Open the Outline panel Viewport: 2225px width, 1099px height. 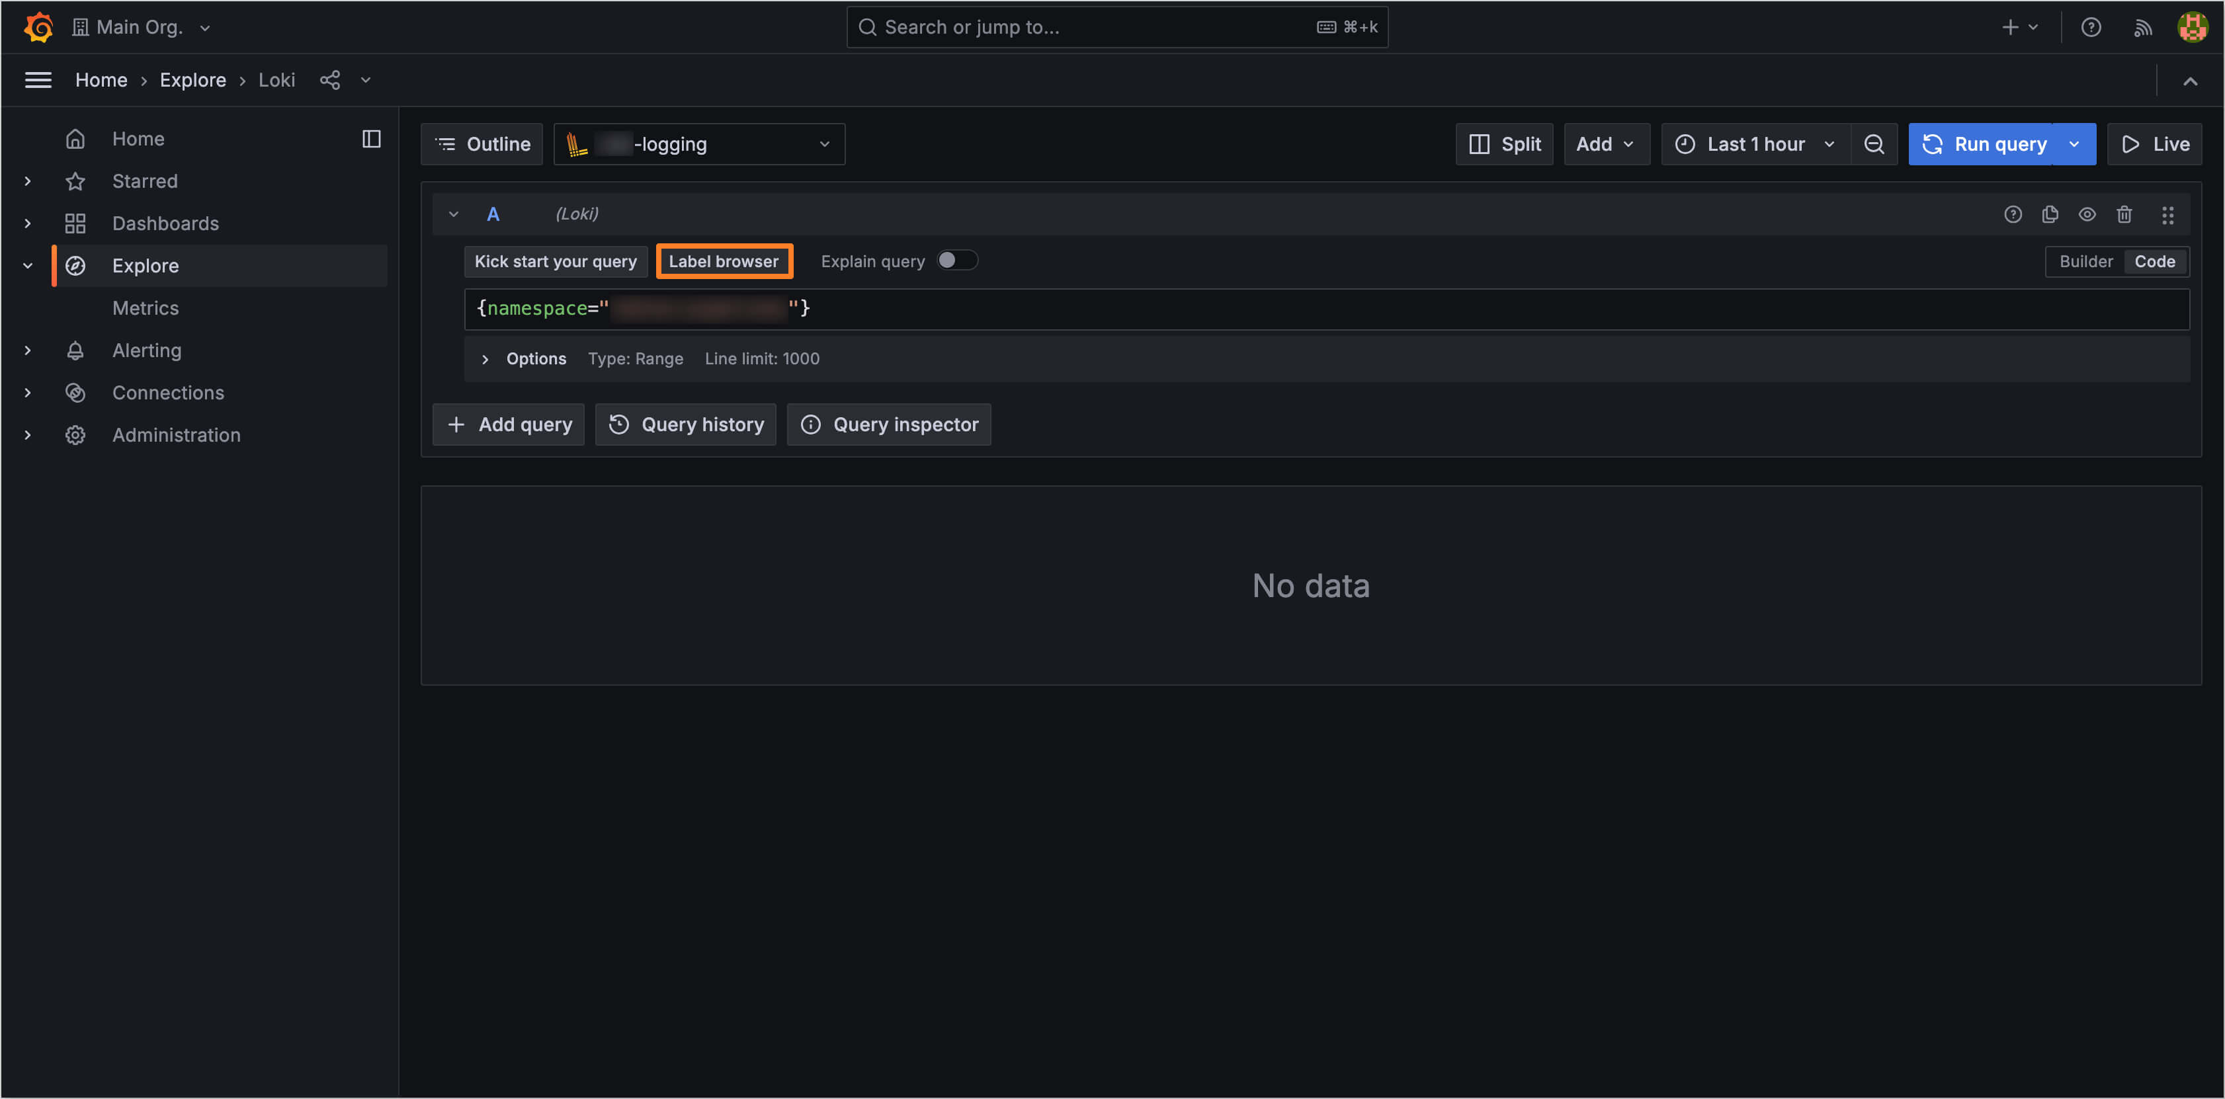482,144
